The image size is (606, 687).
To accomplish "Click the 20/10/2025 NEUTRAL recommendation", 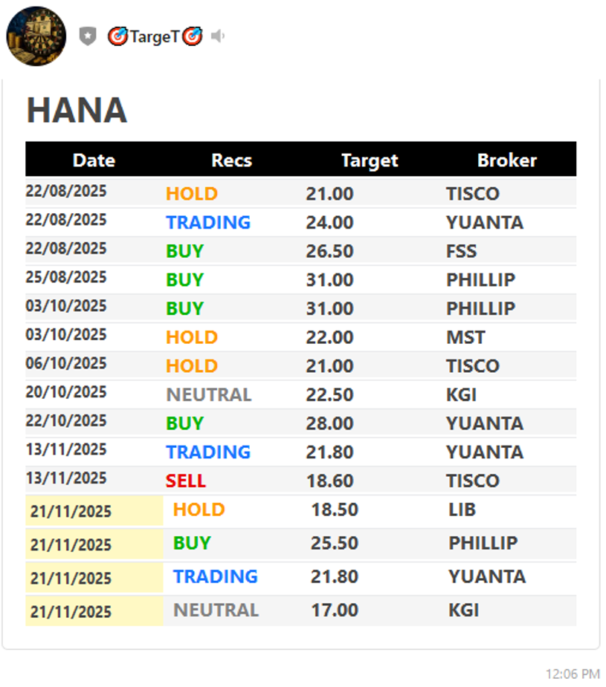I will (208, 395).
